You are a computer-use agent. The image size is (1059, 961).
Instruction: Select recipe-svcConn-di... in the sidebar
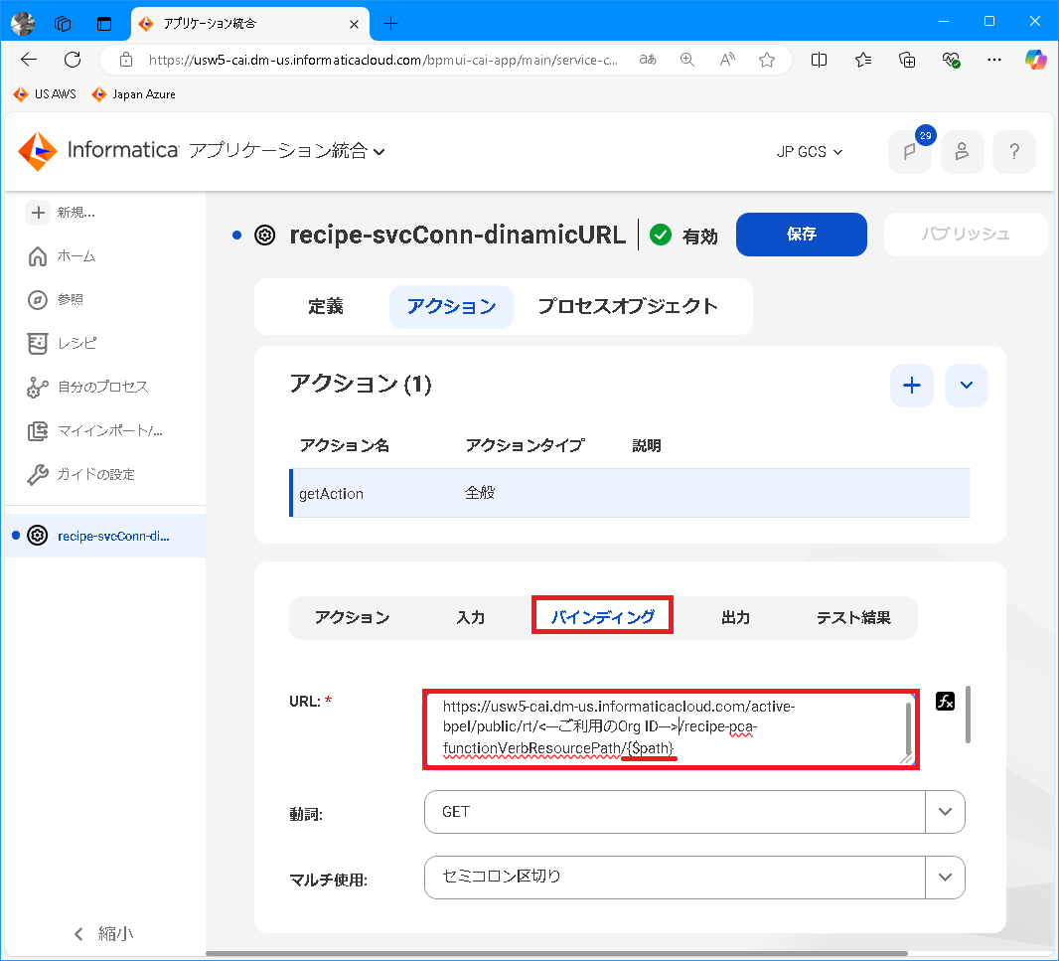click(x=104, y=536)
